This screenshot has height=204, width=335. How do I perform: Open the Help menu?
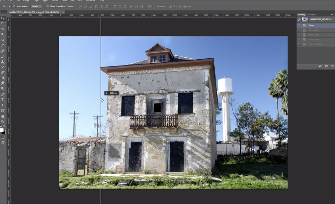tap(101, 1)
